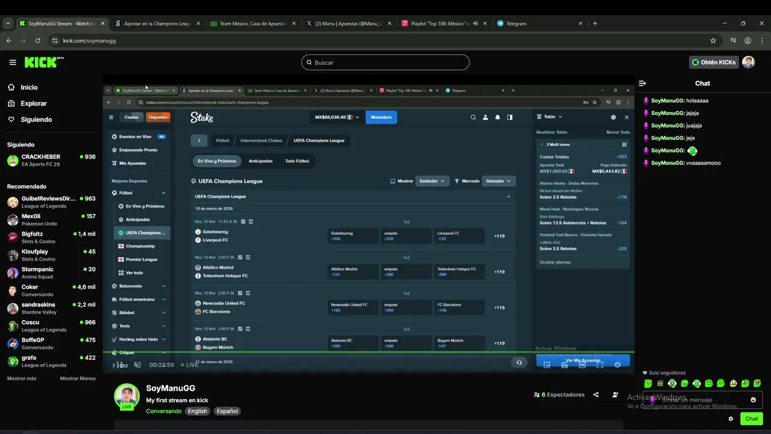The image size is (771, 434).
Task: Expand recommended list with Mostrar más
Action: (22, 379)
